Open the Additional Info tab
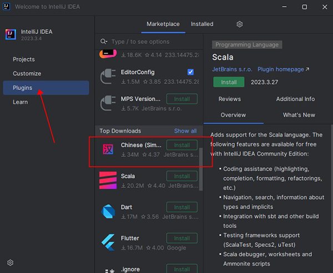The width and height of the screenshot is (333, 273). click(x=295, y=99)
